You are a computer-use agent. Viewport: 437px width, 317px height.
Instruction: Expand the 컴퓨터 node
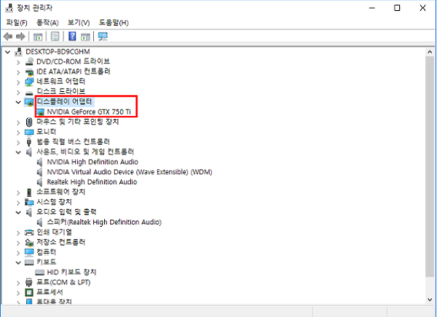point(18,253)
